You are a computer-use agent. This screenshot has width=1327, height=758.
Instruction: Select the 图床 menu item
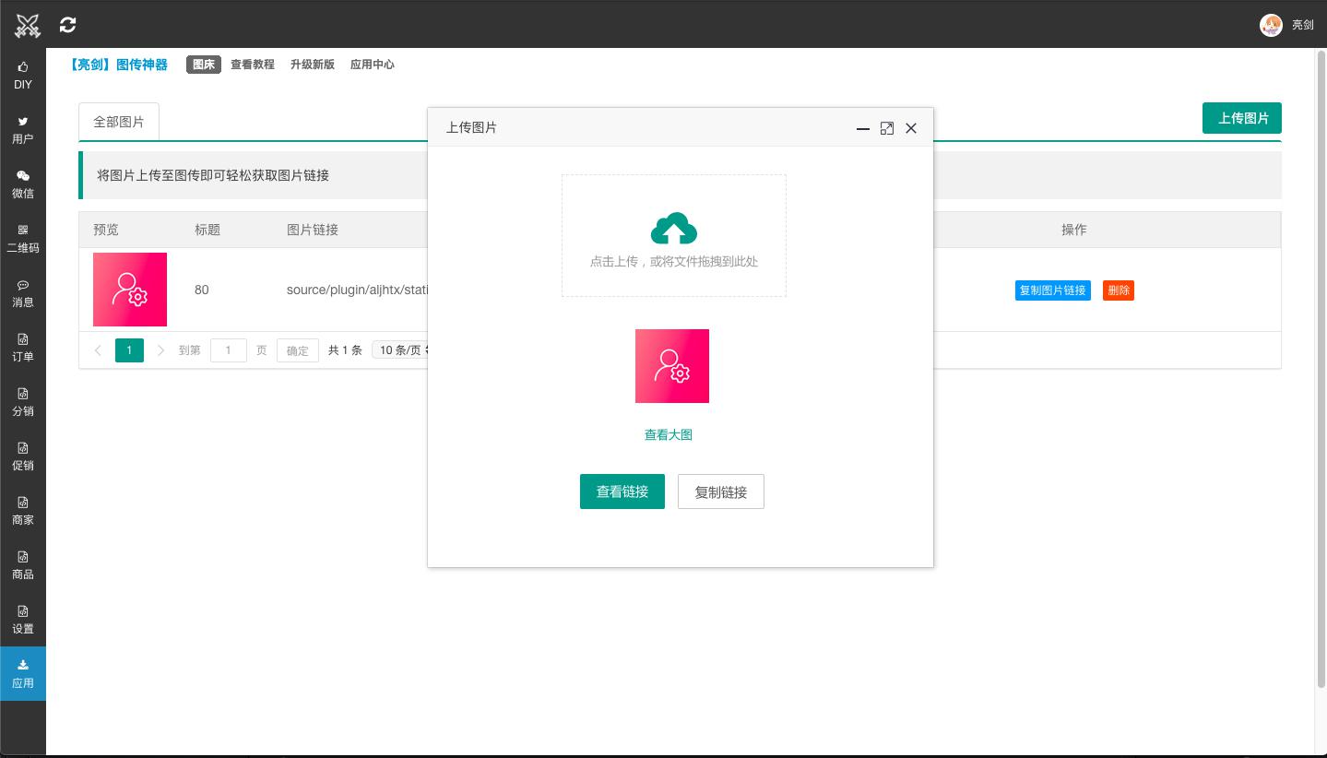(x=204, y=65)
